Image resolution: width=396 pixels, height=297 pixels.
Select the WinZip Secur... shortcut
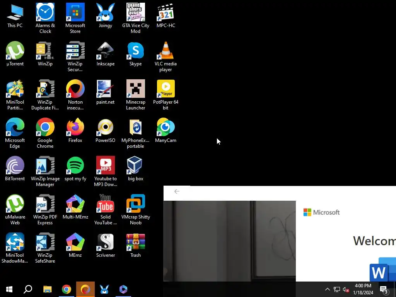click(x=75, y=56)
